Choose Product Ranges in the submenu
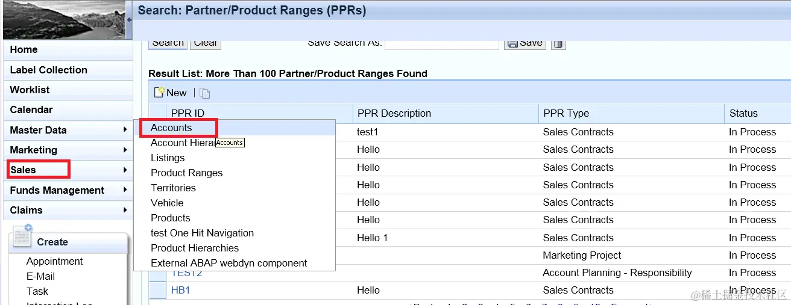This screenshot has width=791, height=305. (186, 173)
